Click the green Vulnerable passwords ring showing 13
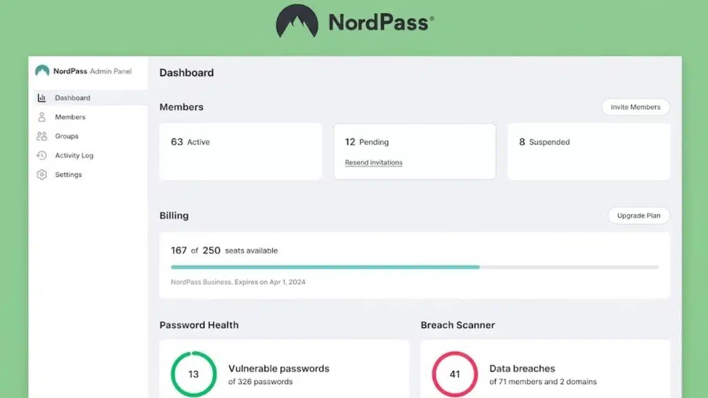Viewport: 708px width, 398px height. click(193, 374)
